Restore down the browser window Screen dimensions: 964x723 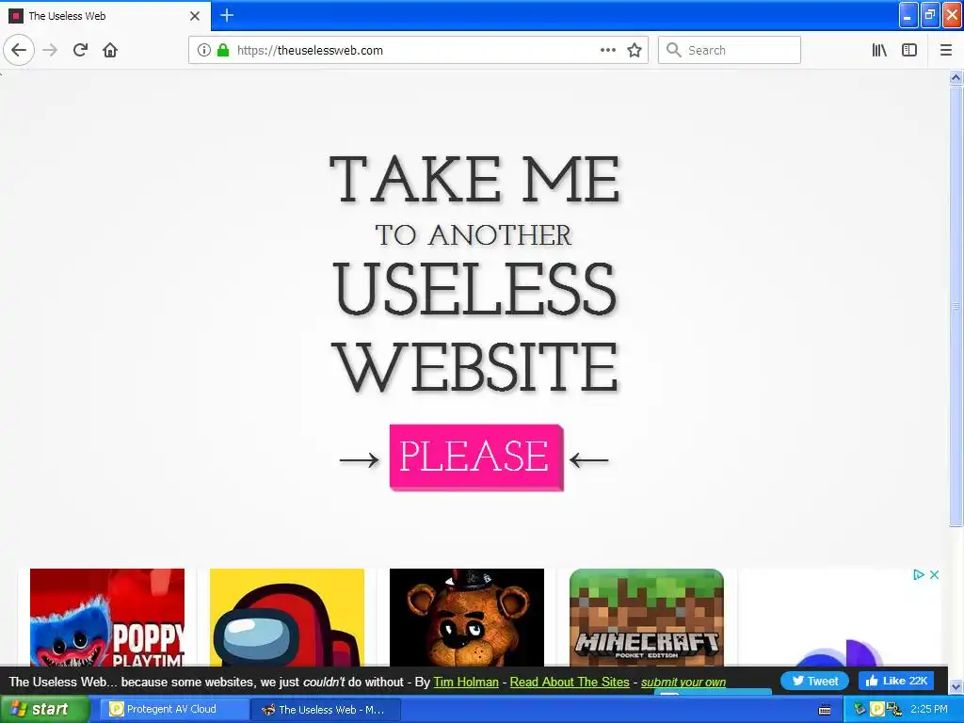[930, 15]
